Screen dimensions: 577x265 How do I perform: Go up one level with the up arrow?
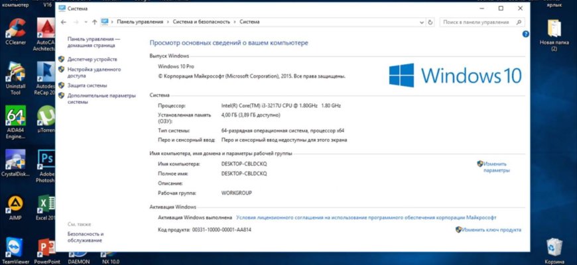94,22
